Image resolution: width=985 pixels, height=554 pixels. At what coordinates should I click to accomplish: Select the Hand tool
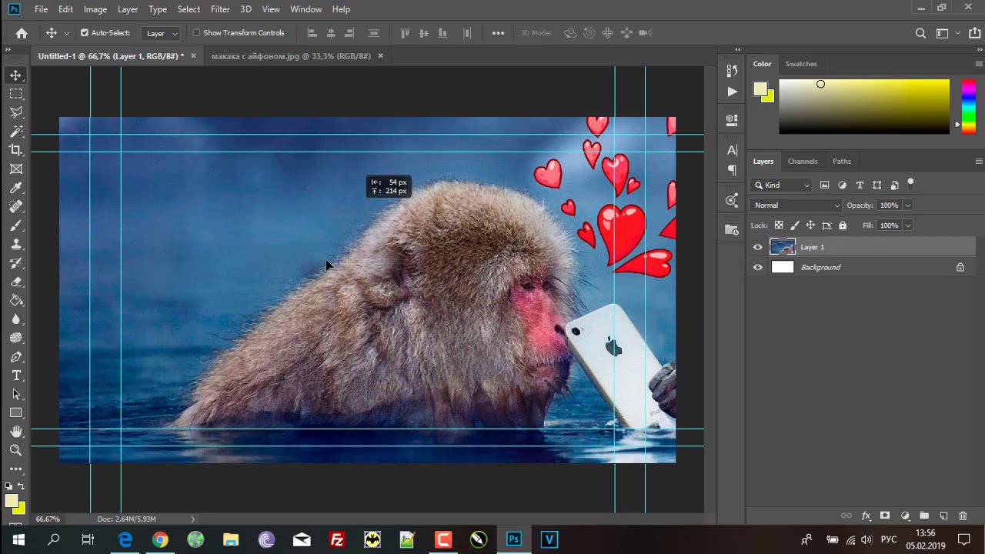pyautogui.click(x=15, y=432)
